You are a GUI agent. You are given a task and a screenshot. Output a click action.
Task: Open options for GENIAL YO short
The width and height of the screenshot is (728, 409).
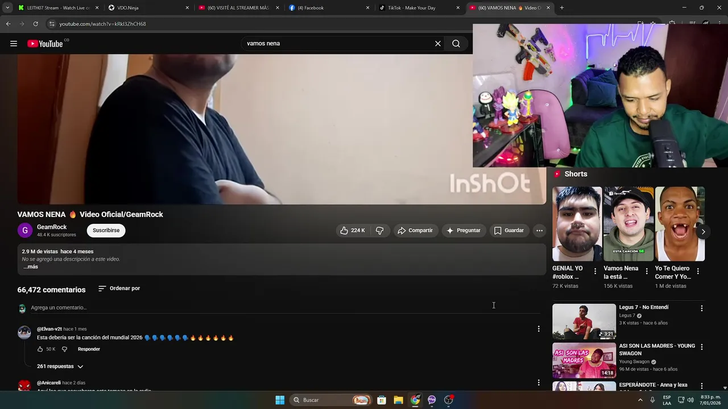pyautogui.click(x=595, y=272)
